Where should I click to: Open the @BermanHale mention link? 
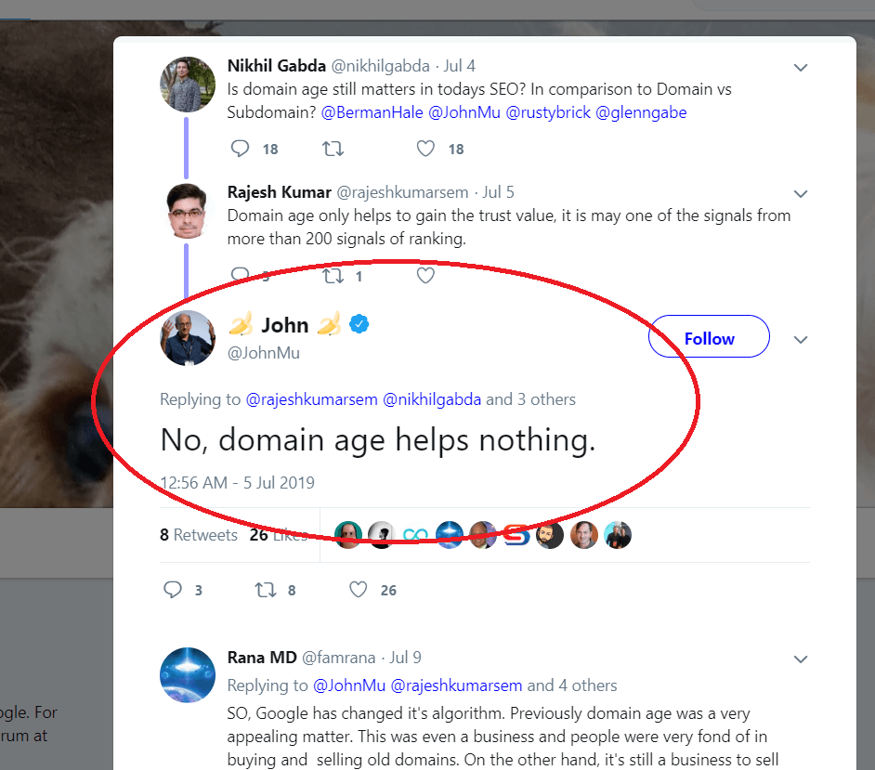pos(372,112)
